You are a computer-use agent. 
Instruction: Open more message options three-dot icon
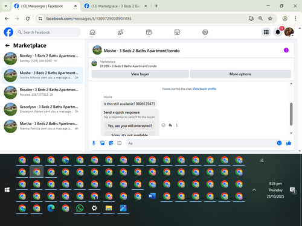(x=177, y=125)
